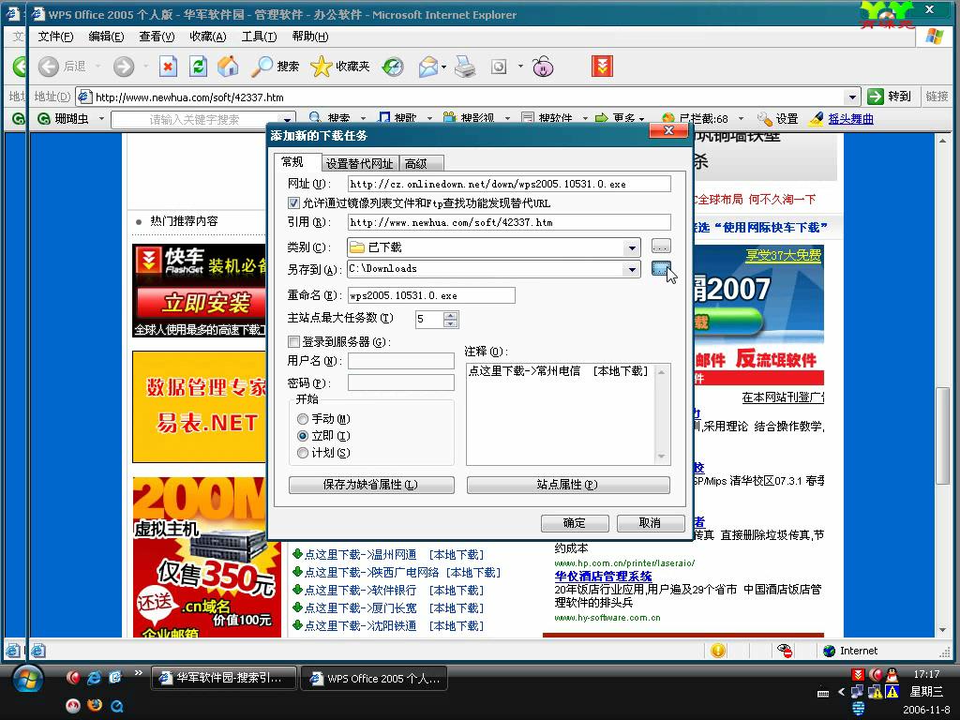This screenshot has height=720, width=960.
Task: Enable 登录到服务器 checkbox
Action: 293,341
